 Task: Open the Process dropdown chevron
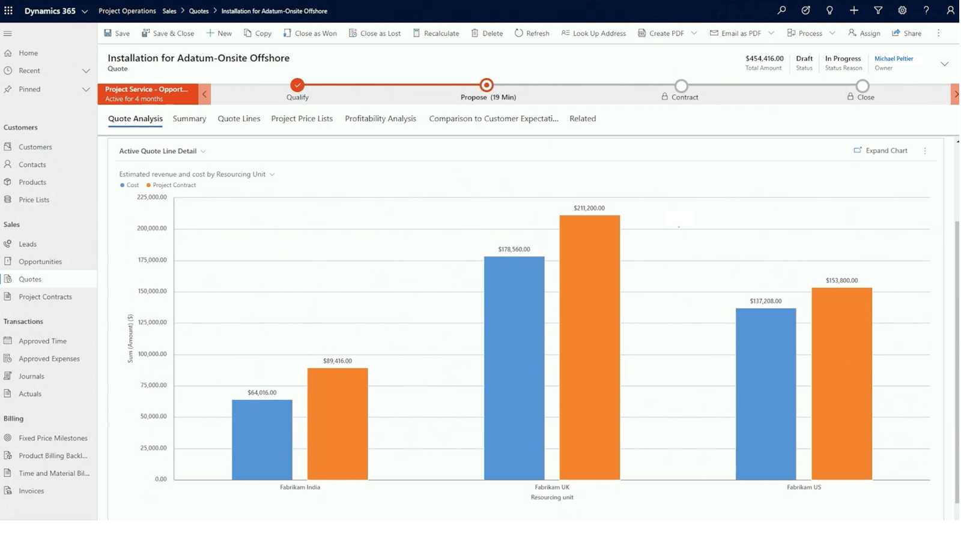click(x=832, y=33)
